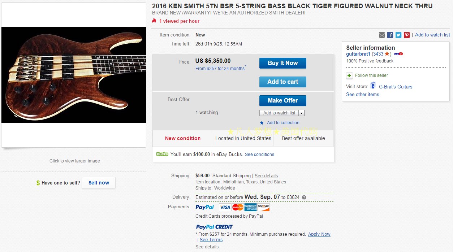Enlarge the Ken Smith bass photo
The height and width of the screenshot is (252, 453).
point(74,75)
